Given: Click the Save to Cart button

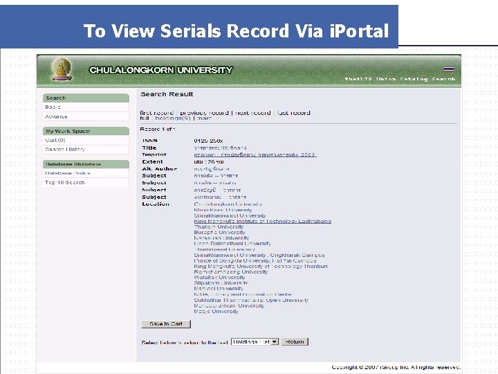Looking at the screenshot, I should tap(166, 324).
